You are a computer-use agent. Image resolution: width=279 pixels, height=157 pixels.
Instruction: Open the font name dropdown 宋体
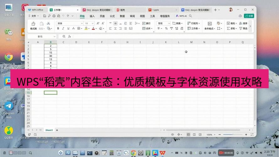82,23
